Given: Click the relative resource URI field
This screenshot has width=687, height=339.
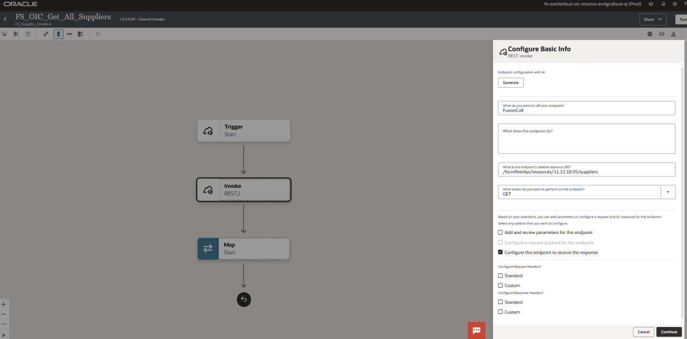Looking at the screenshot, I should click(587, 169).
